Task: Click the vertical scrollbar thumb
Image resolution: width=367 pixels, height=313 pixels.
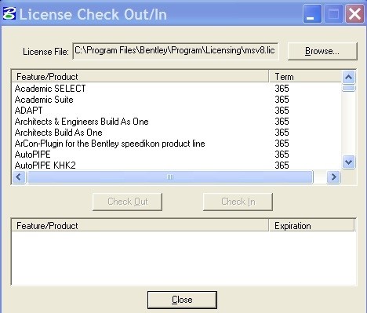Action: click(x=348, y=88)
